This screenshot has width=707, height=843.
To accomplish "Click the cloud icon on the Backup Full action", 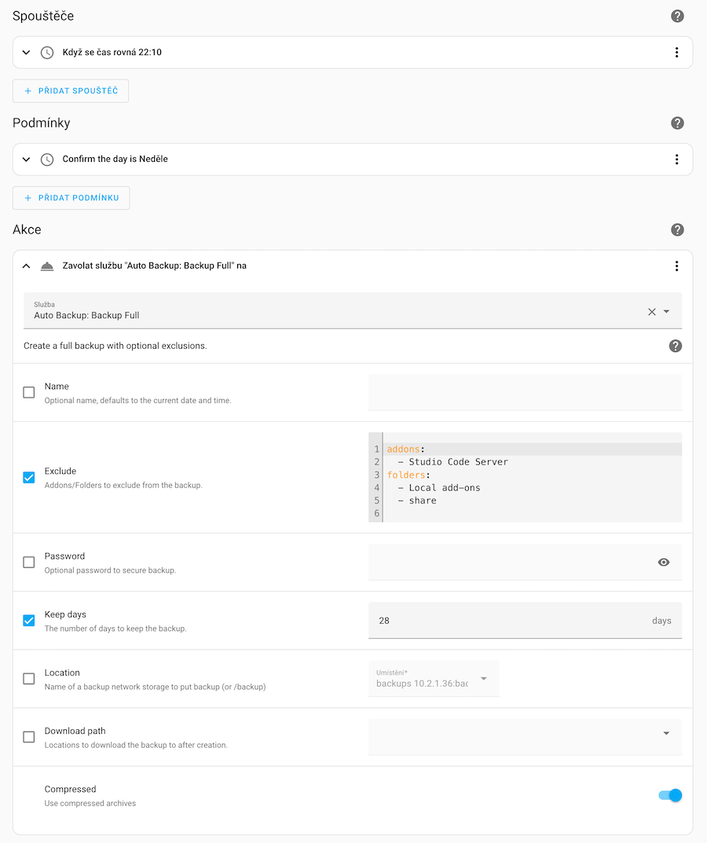I will (47, 266).
